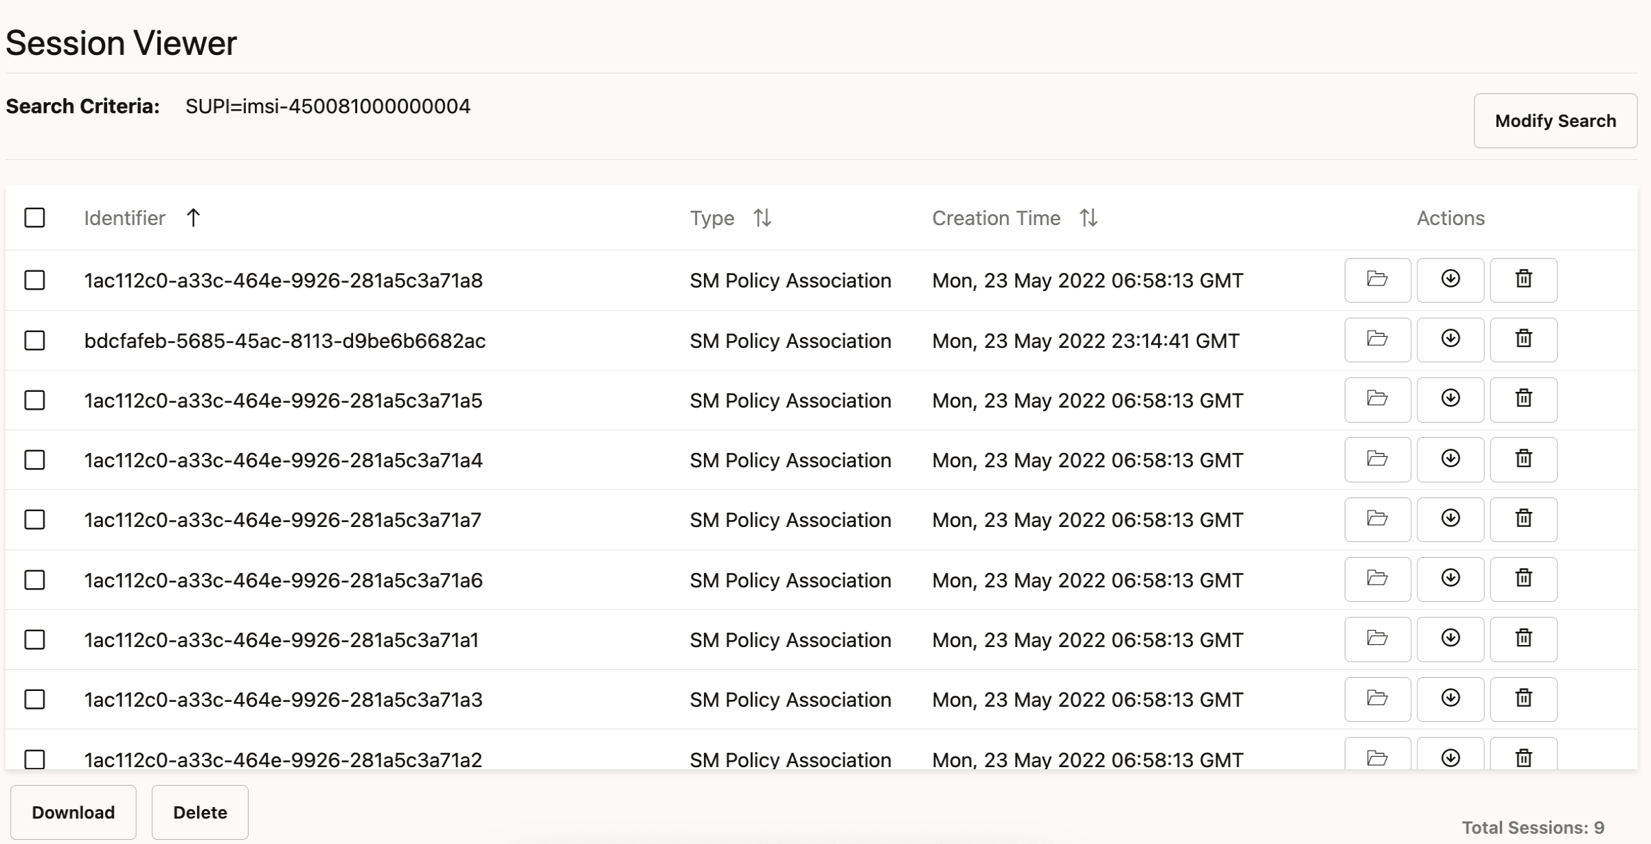Screen dimensions: 1651x844
Task: Open the folder icon for session ending 71a4
Action: click(x=1378, y=460)
